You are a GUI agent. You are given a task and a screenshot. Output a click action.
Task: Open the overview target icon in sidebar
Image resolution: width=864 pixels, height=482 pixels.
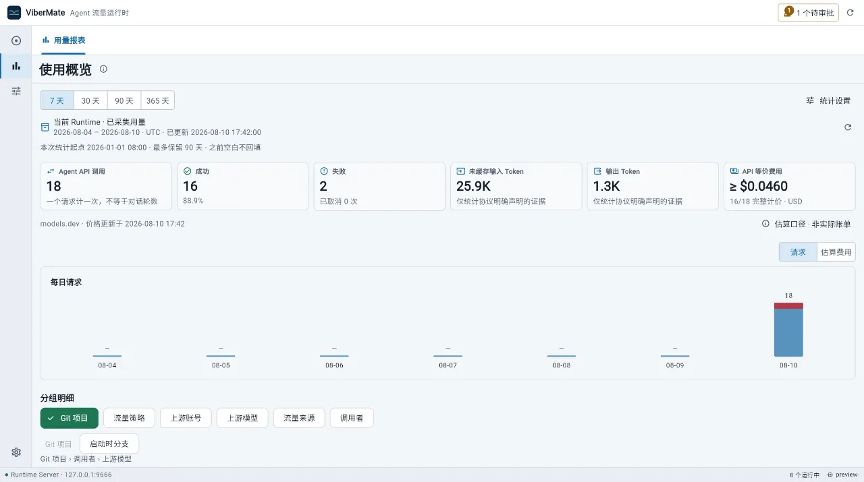click(x=16, y=40)
